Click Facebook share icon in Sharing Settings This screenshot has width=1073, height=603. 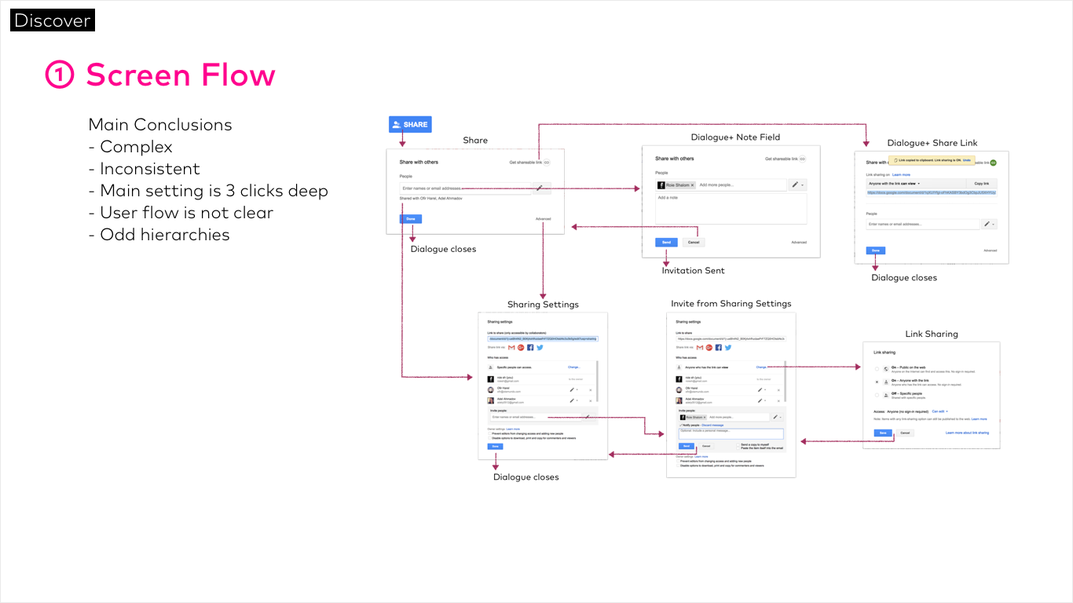[530, 348]
